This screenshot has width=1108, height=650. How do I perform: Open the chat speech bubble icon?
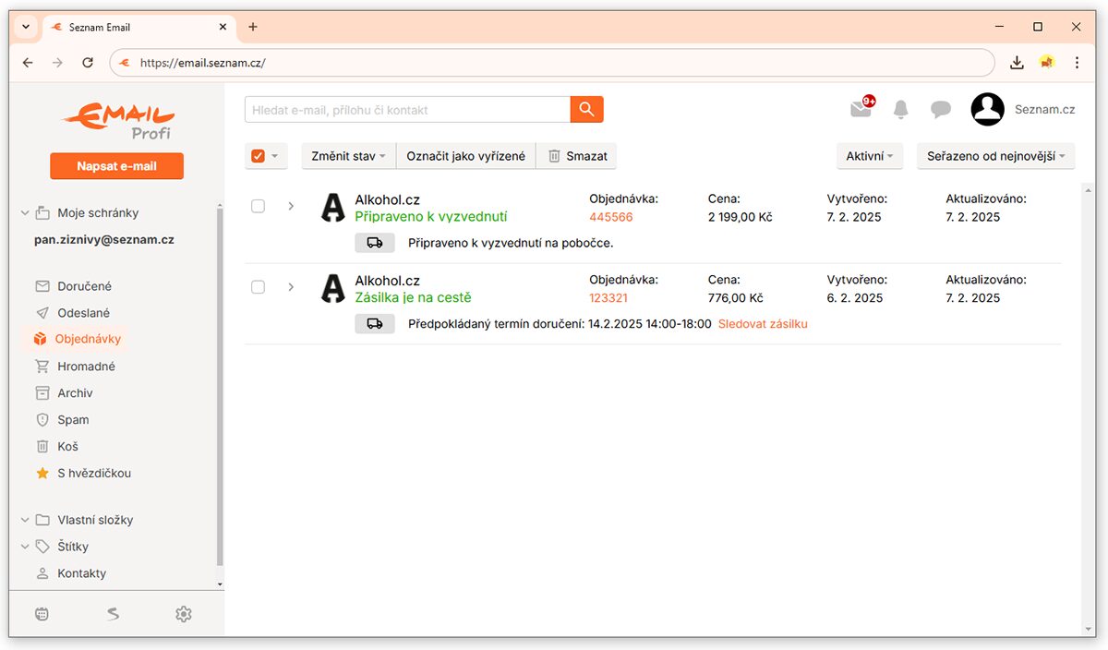point(941,110)
